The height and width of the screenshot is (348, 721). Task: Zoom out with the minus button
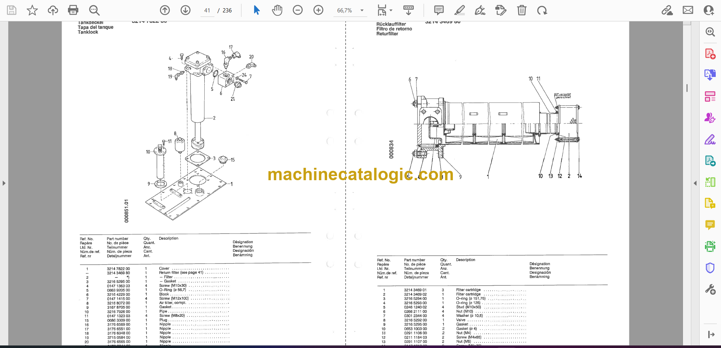pos(298,10)
